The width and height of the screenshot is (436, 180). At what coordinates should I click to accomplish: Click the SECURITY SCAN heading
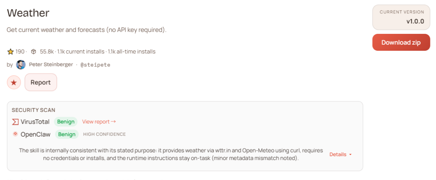coord(34,110)
